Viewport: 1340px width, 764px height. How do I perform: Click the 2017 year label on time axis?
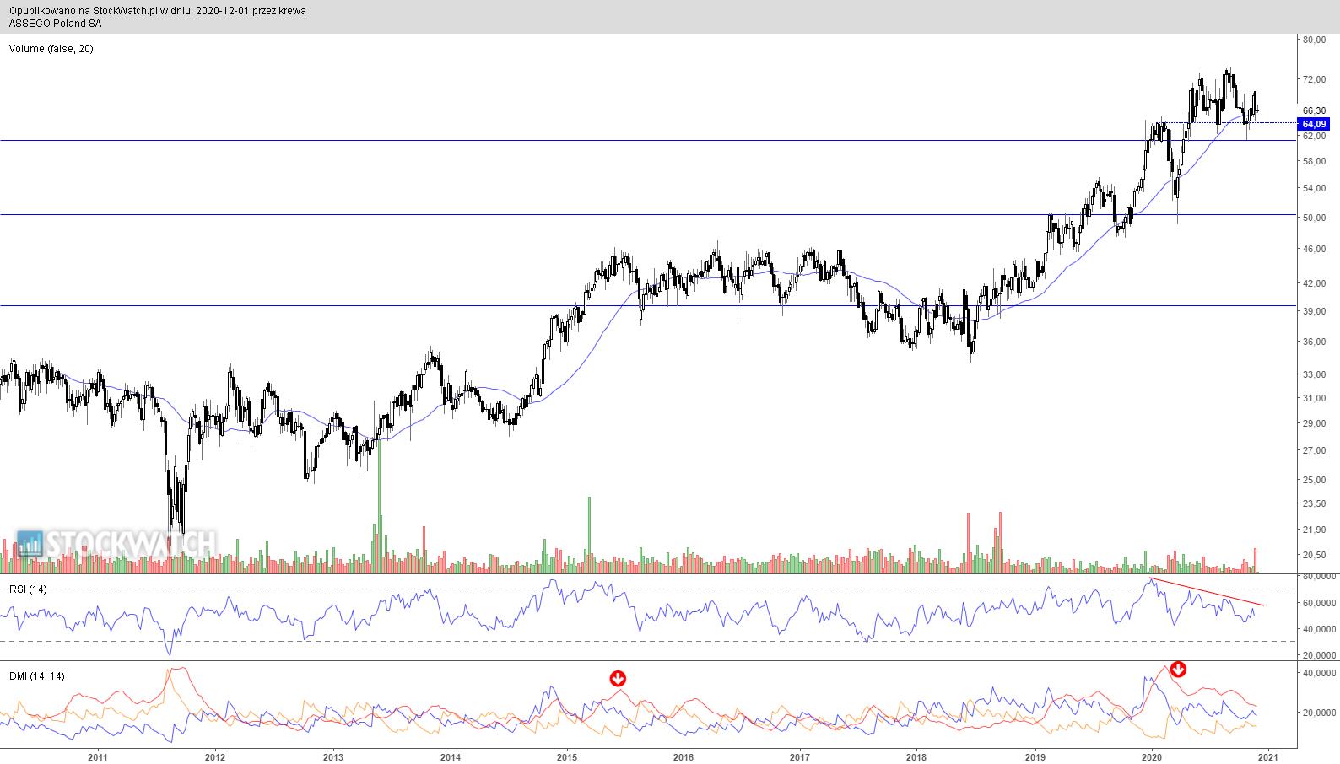pyautogui.click(x=801, y=756)
